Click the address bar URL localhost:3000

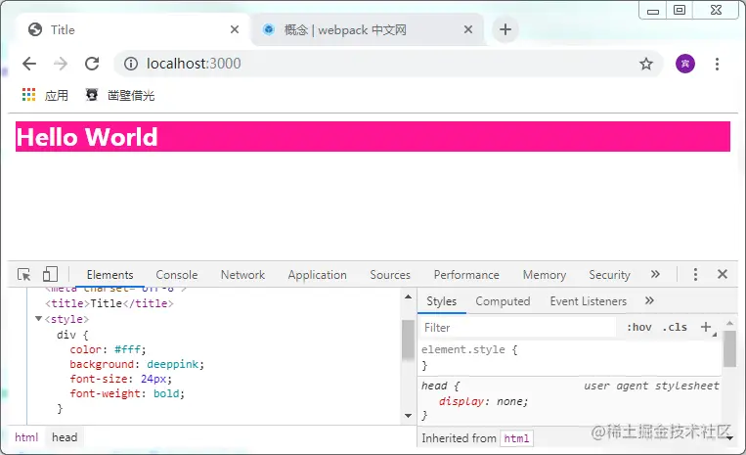point(194,64)
